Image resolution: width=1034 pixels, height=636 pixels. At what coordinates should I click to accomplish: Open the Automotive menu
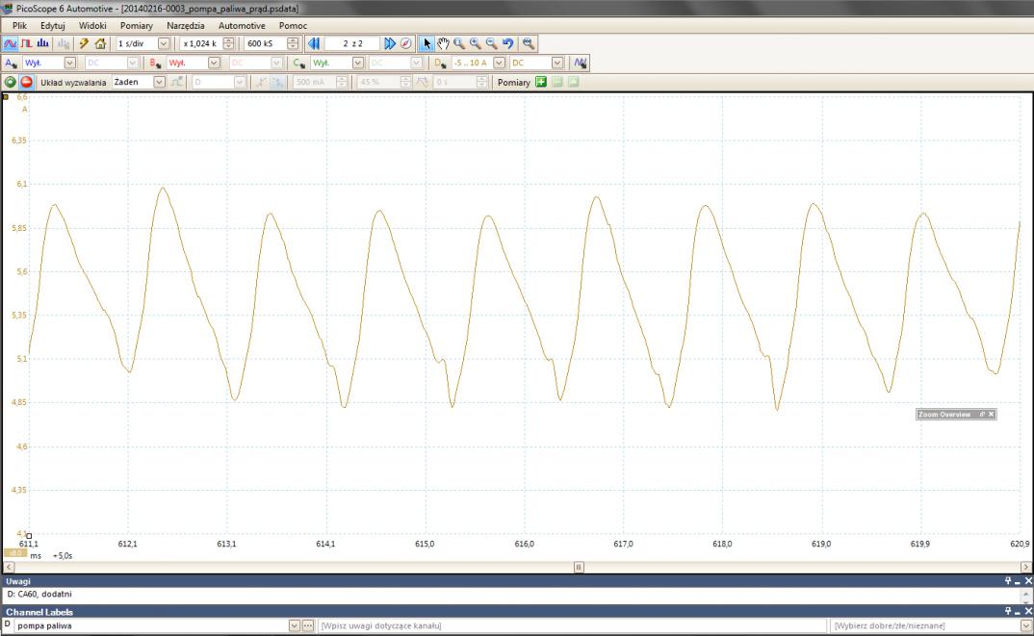tap(242, 25)
